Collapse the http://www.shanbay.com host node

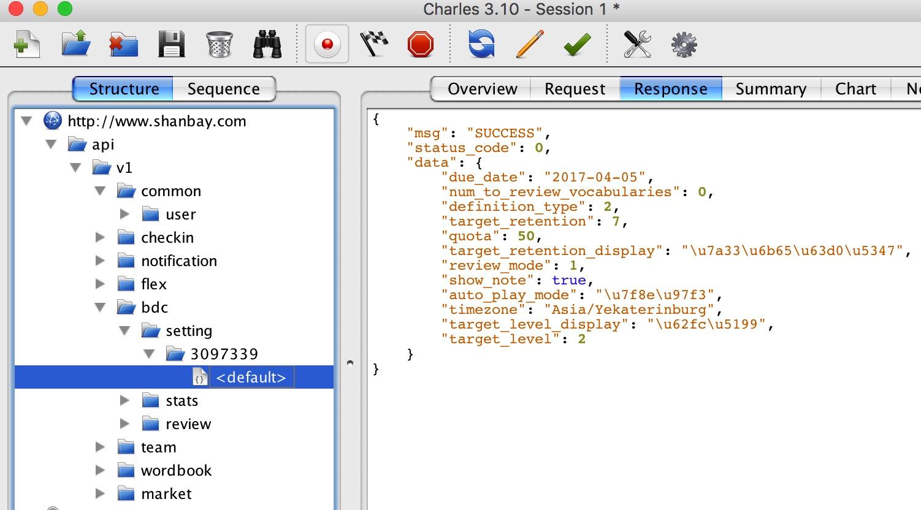click(26, 121)
